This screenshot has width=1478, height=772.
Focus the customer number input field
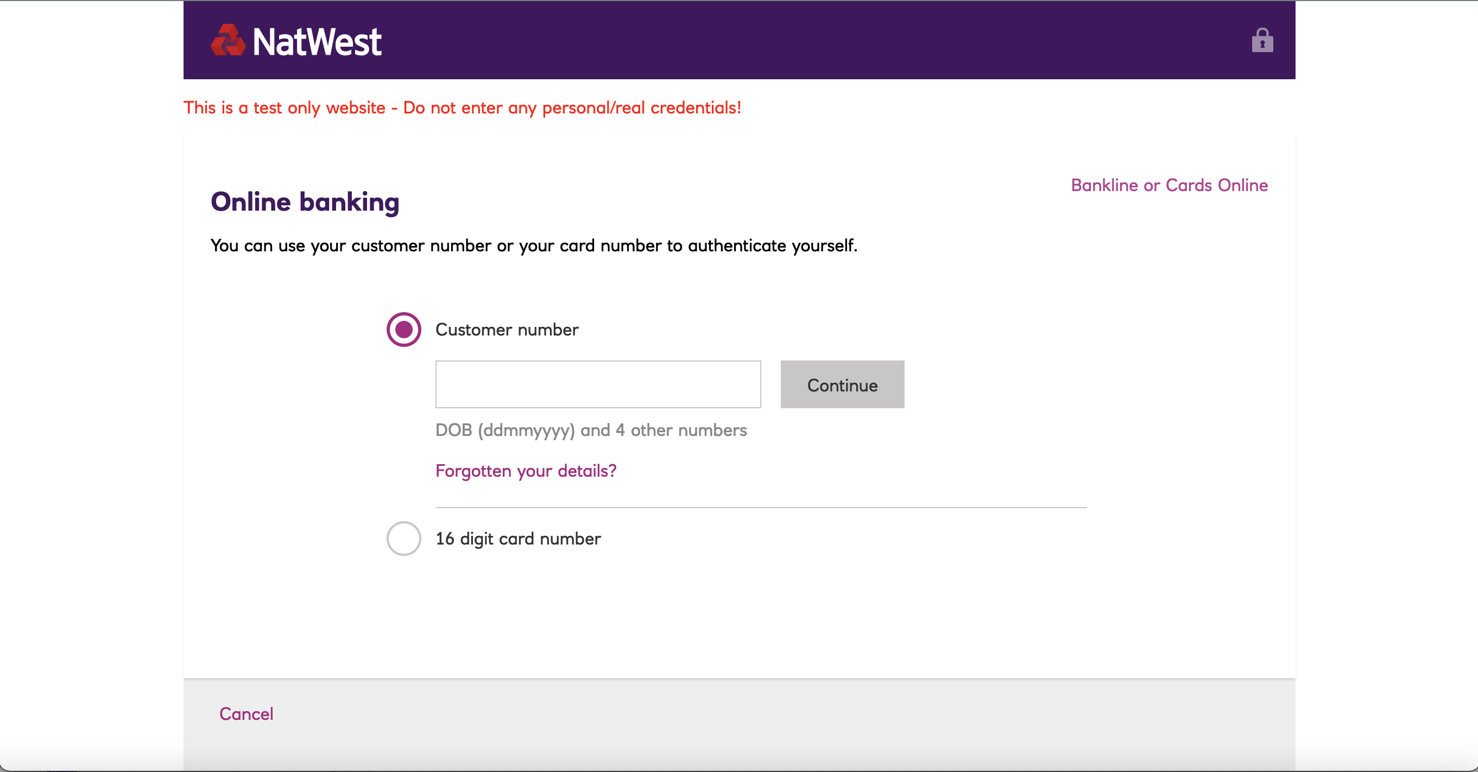tap(597, 384)
